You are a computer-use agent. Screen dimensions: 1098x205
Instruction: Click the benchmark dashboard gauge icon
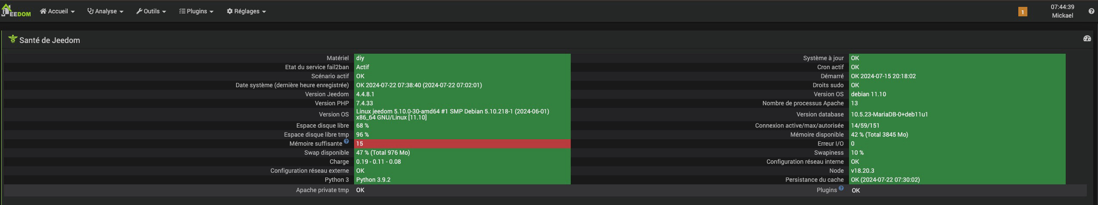click(1087, 39)
